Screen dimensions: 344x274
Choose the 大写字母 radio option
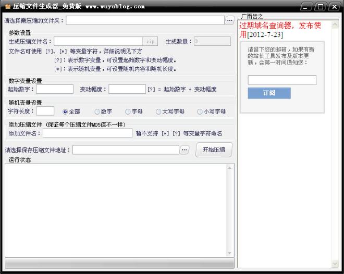coord(158,111)
